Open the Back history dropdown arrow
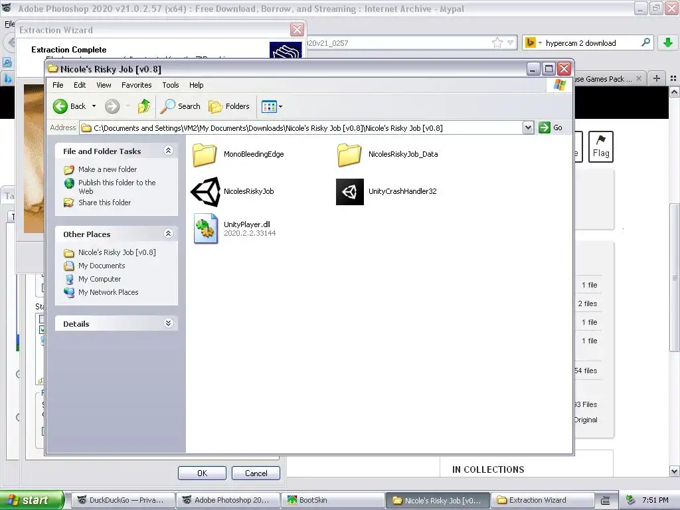 (x=94, y=106)
